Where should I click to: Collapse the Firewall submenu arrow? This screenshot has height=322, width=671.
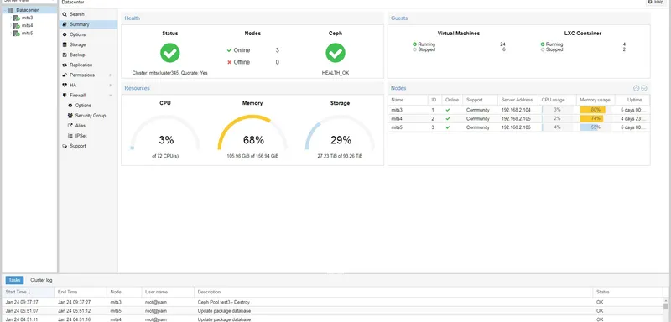[x=111, y=96]
